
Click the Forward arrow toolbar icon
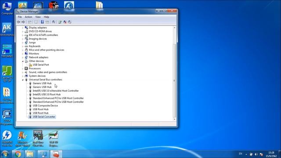pyautogui.click(x=23, y=22)
